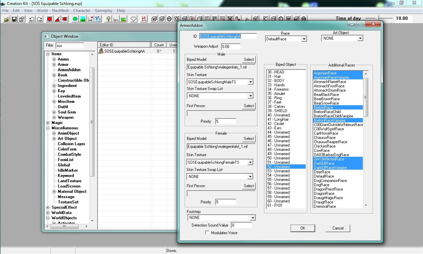423x254 pixels.
Task: Click Select for Male Biped Model
Action: point(249,60)
